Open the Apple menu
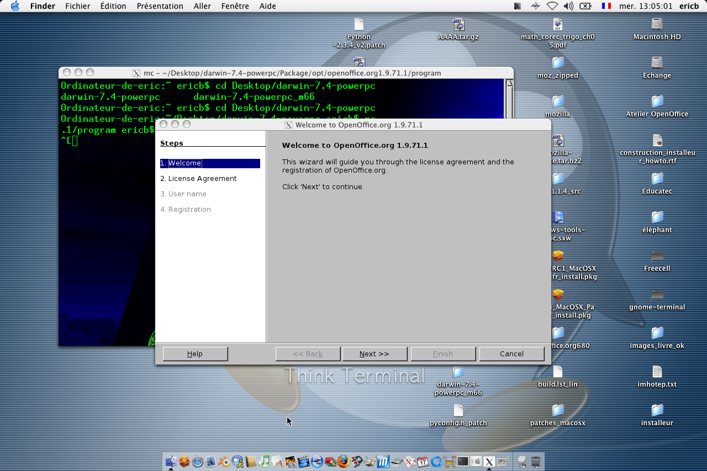This screenshot has height=471, width=707. coord(15,6)
